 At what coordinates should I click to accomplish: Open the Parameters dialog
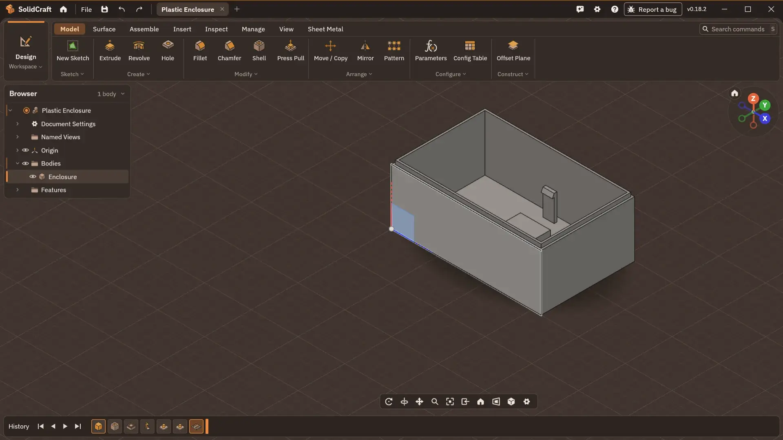click(x=431, y=51)
